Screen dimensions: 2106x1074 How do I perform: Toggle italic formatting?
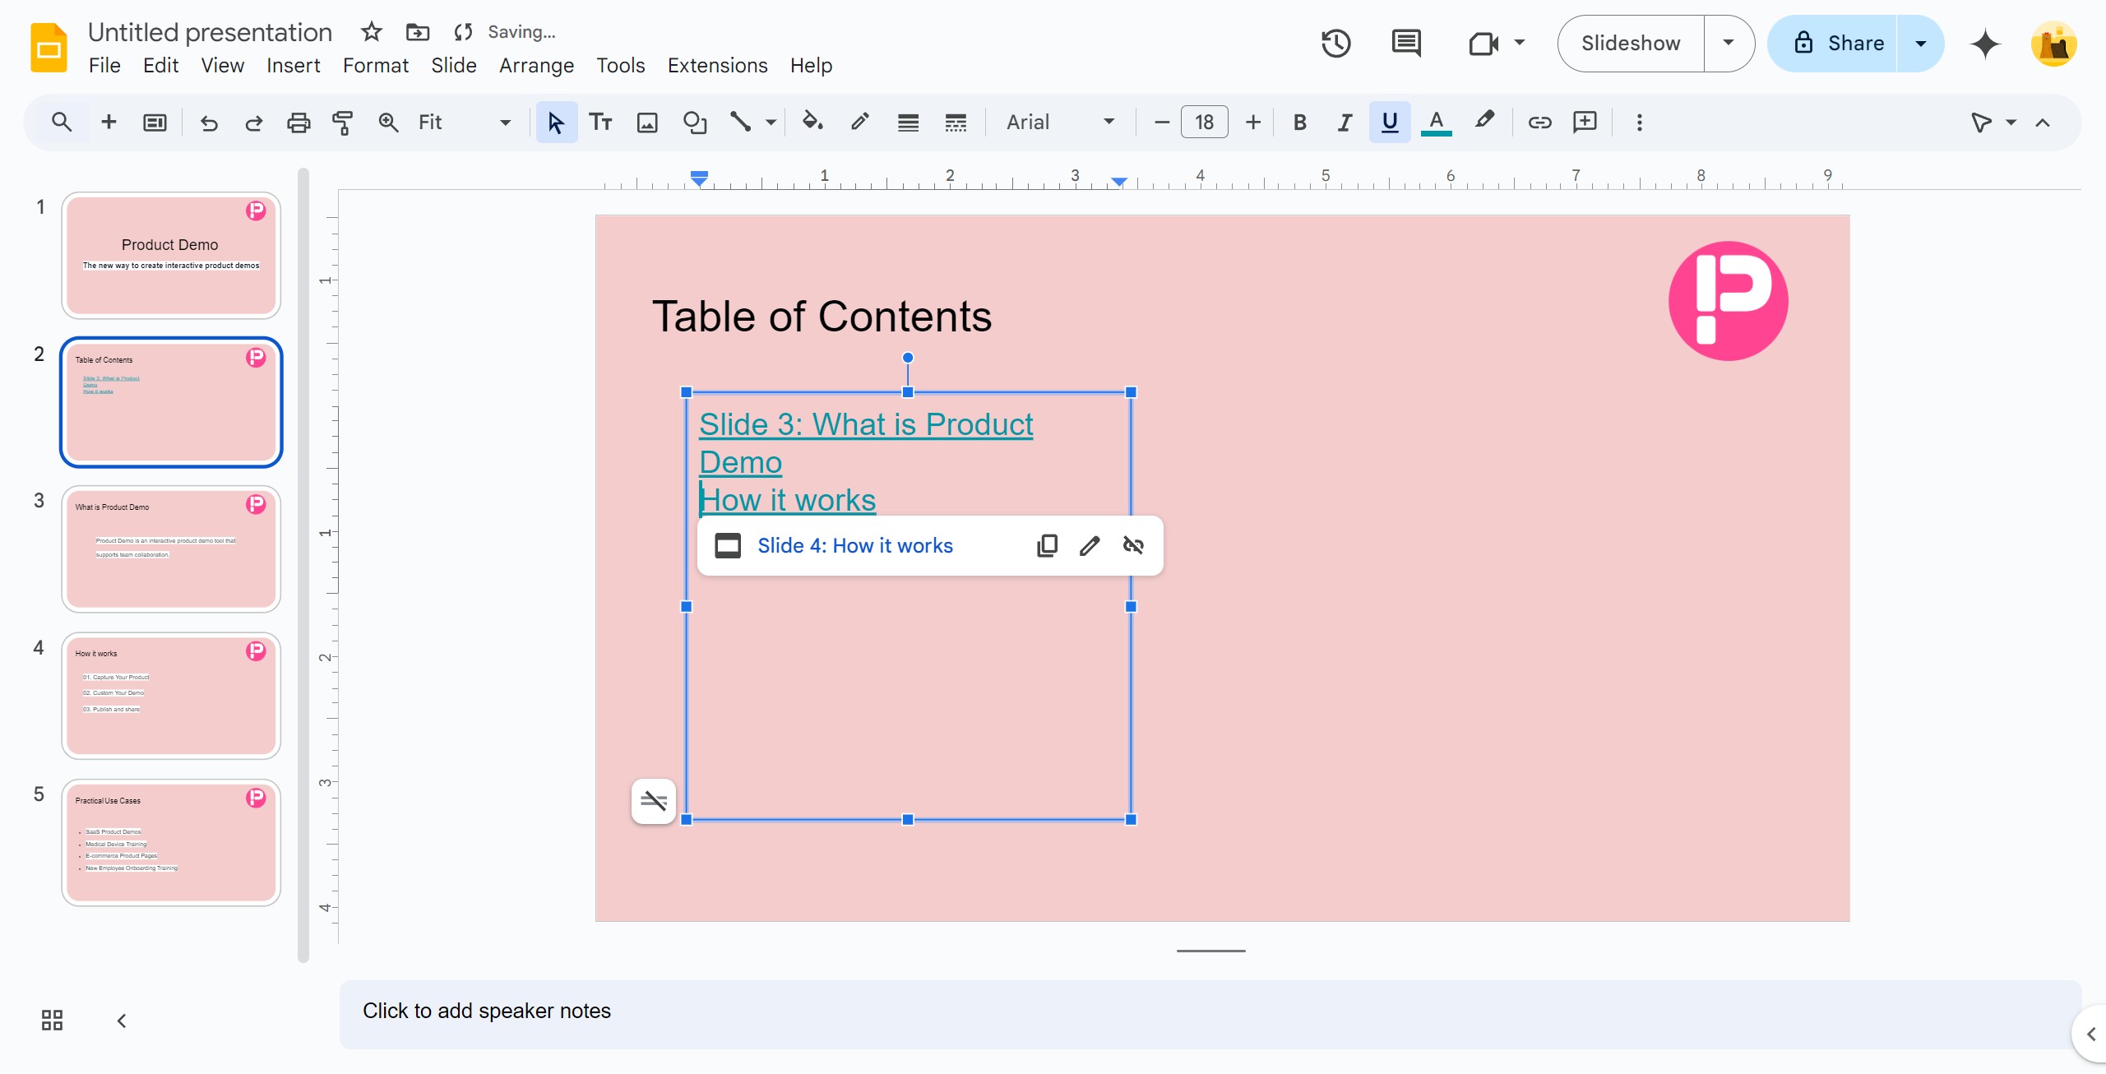click(1345, 123)
